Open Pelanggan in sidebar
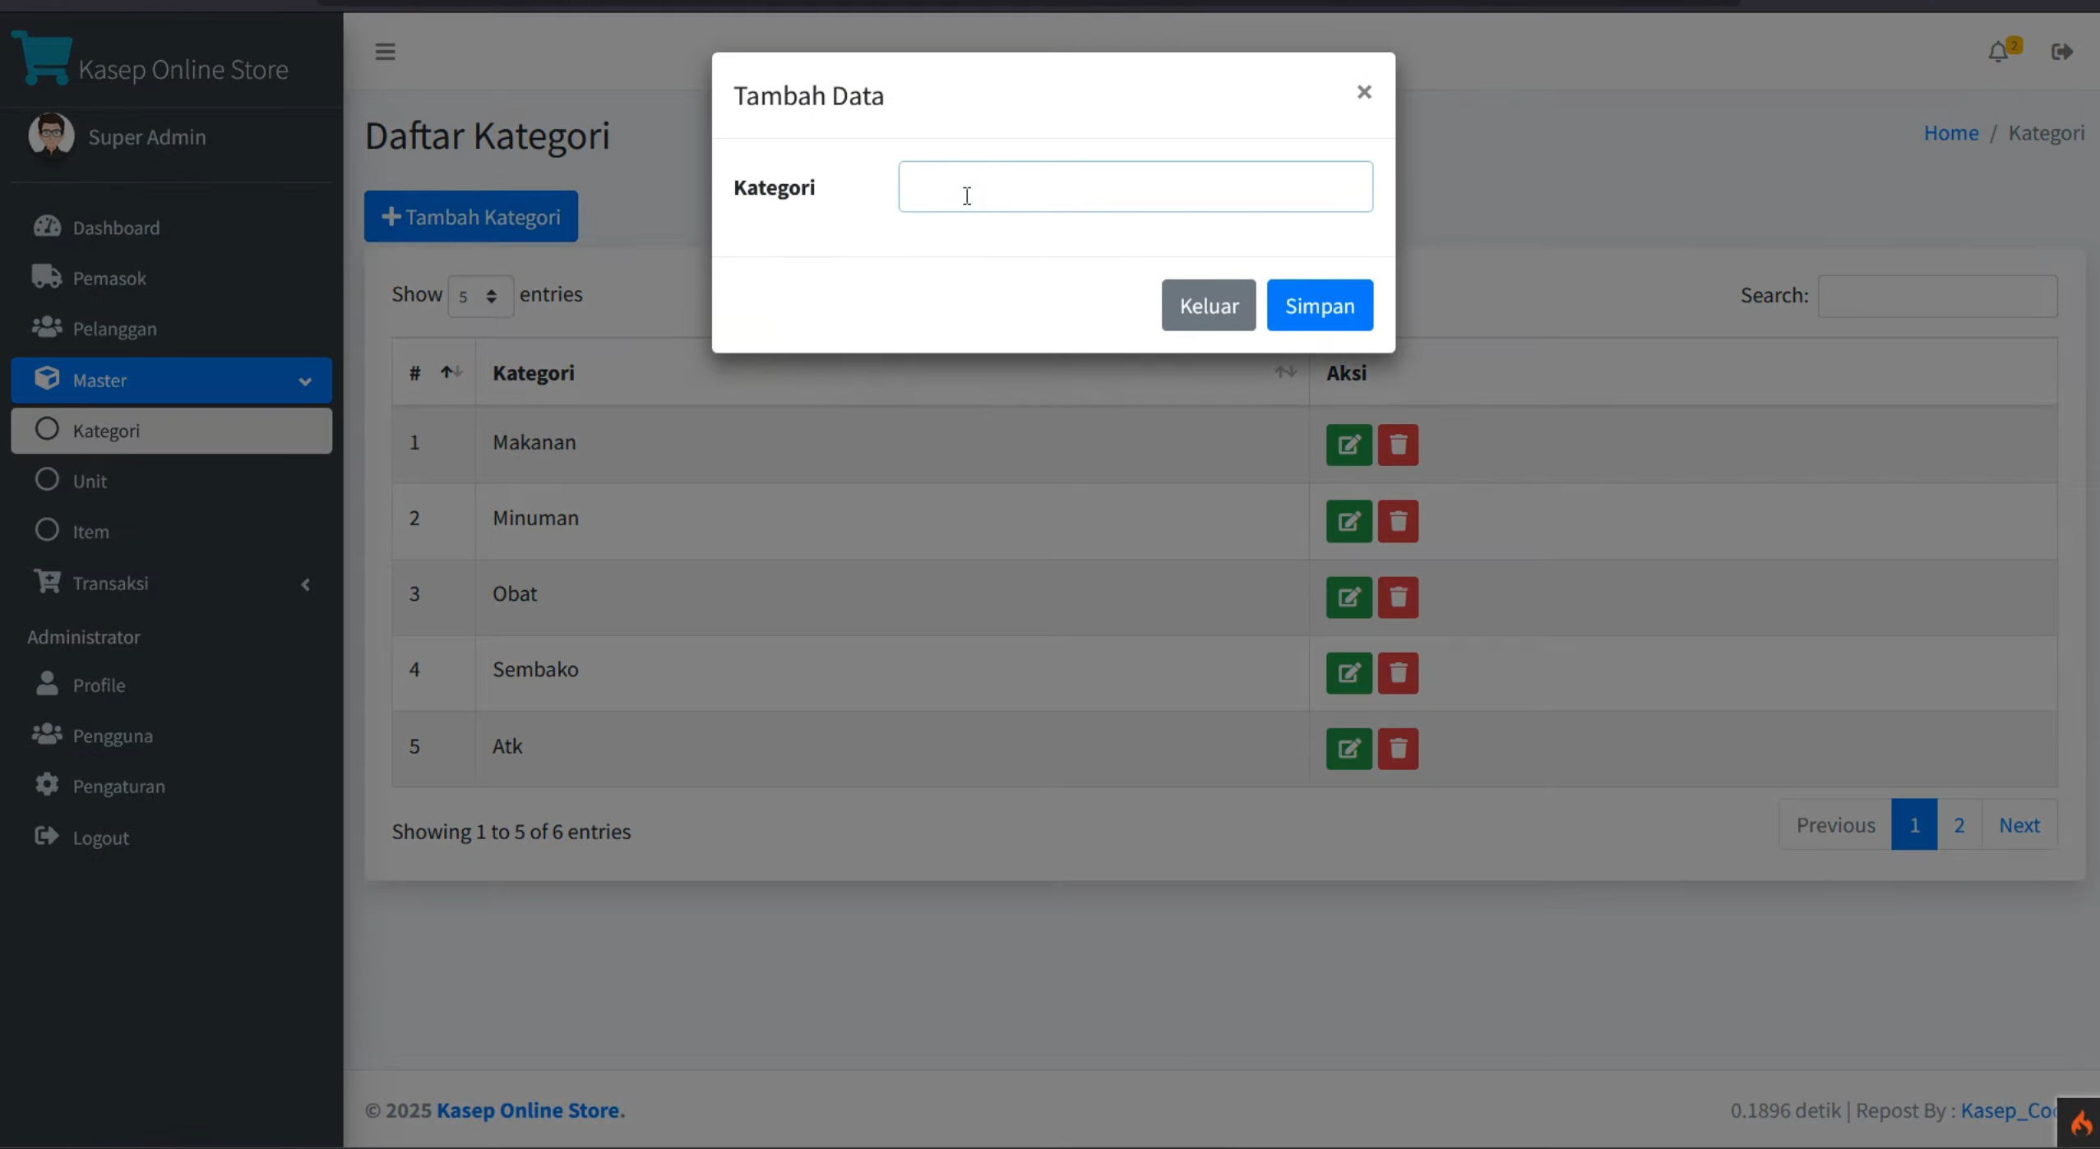 point(171,329)
